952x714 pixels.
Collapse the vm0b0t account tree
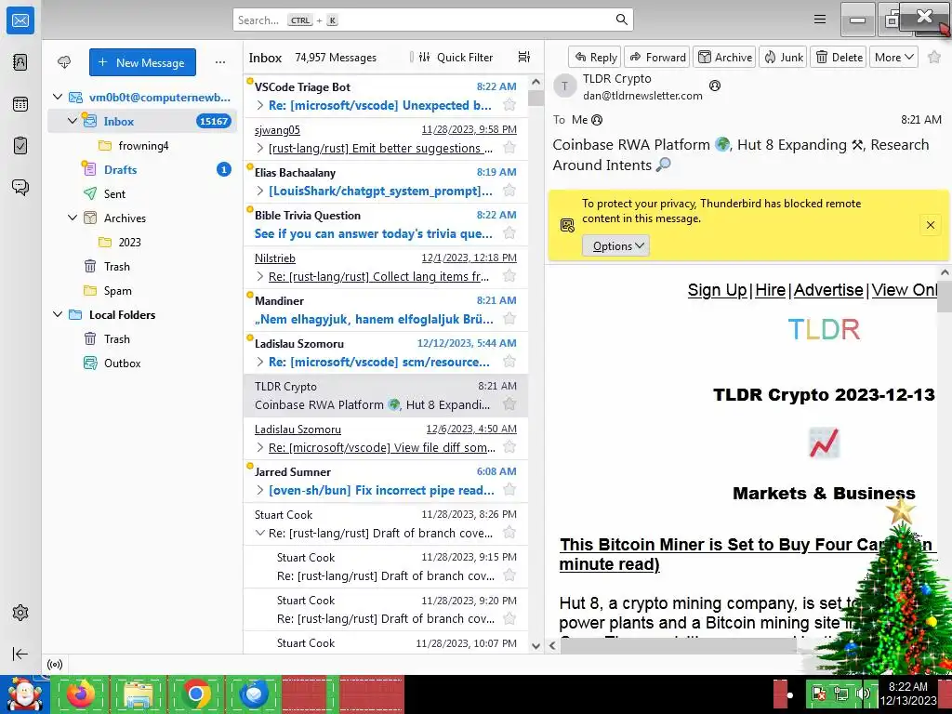click(x=58, y=97)
